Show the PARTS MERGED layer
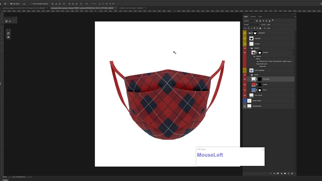This screenshot has height=181, width=322. 245,70
